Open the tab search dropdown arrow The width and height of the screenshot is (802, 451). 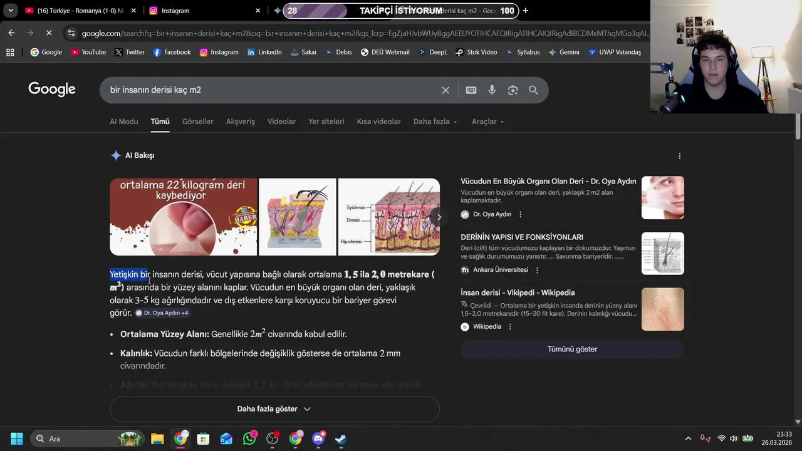[x=11, y=11]
